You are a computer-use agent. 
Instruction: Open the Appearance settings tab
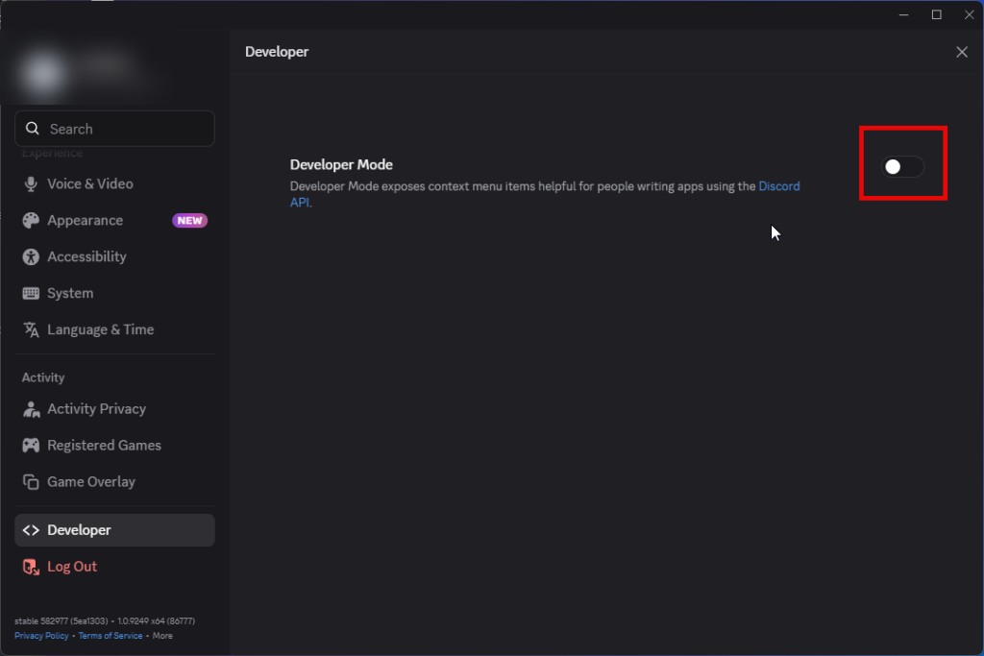(x=114, y=220)
